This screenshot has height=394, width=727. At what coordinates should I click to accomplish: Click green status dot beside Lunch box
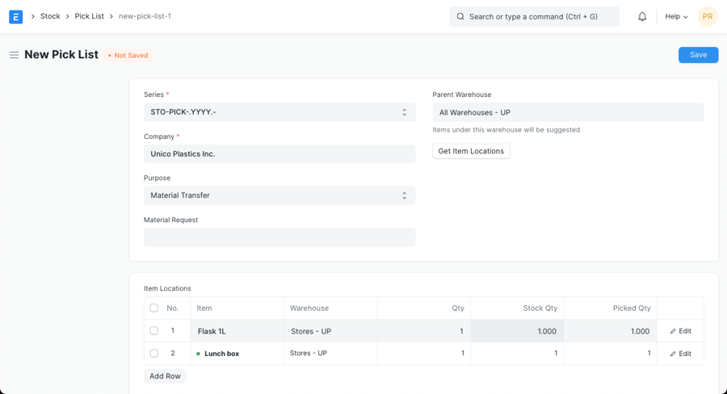[x=199, y=354]
